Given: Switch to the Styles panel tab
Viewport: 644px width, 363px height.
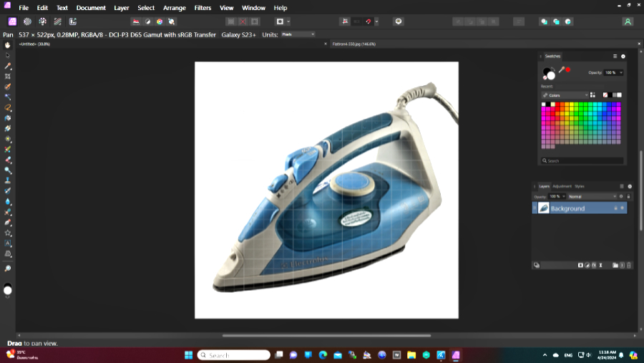Looking at the screenshot, I should click(580, 186).
